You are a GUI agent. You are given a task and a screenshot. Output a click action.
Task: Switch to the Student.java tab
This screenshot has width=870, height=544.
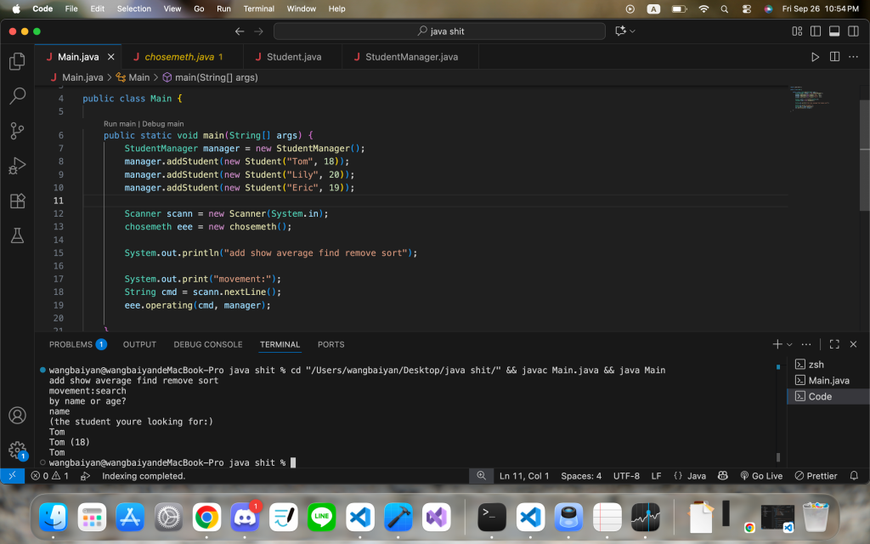pos(293,57)
